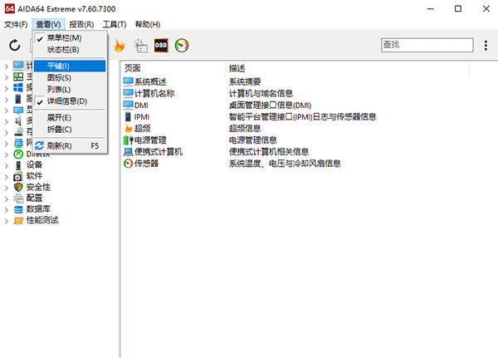This screenshot has height=358, width=498.
Task: Choose 列表(L) list view mode
Action: [70, 90]
